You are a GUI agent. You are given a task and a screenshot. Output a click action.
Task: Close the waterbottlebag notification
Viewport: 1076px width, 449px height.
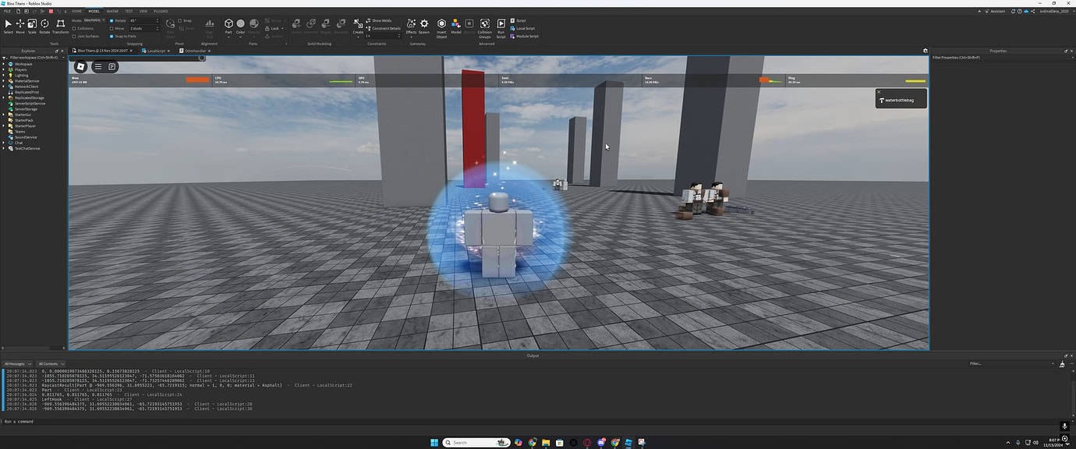879,91
